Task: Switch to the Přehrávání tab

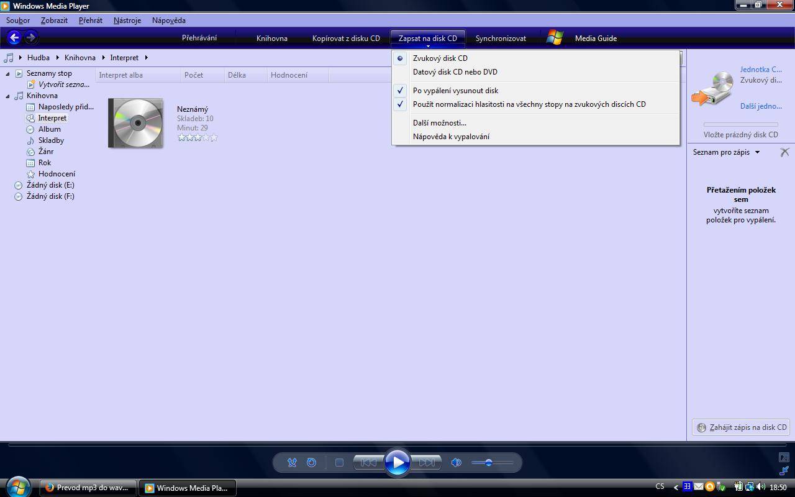Action: [x=199, y=38]
